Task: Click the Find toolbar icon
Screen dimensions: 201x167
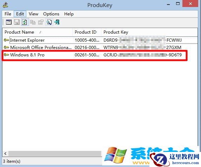Action: (x=49, y=22)
